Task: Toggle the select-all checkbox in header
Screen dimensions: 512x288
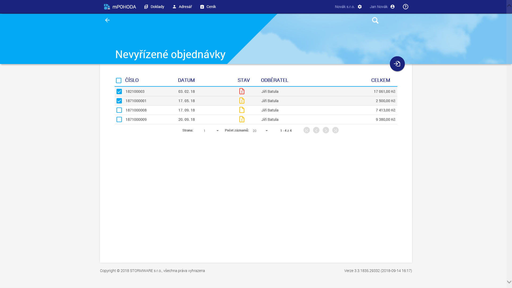Action: pyautogui.click(x=119, y=81)
